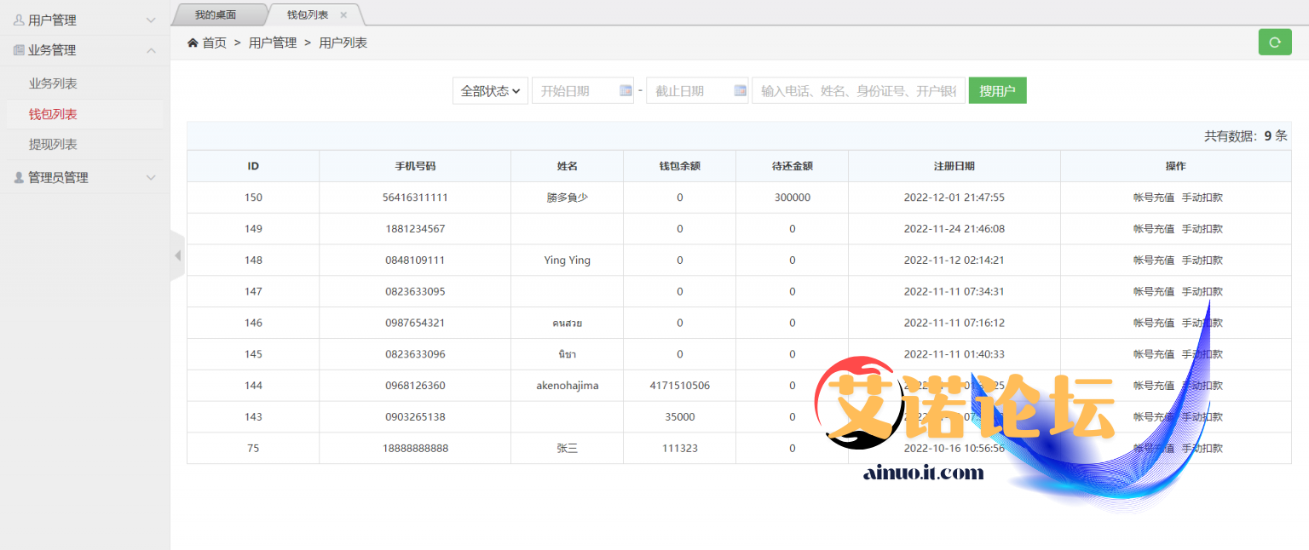Click date 2022-11-24 21:46:08
The width and height of the screenshot is (1309, 550).
click(x=954, y=229)
